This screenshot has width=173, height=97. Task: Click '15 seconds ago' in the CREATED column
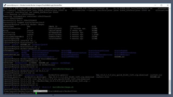78,29
